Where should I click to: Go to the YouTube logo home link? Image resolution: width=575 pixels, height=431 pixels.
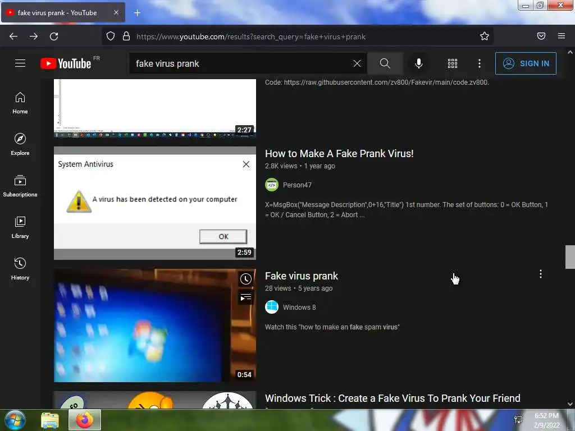tap(66, 63)
